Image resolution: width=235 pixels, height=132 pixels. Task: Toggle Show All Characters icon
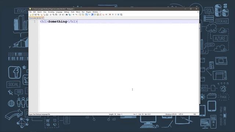tap(89, 15)
